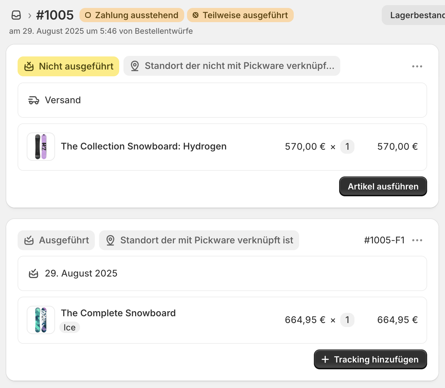This screenshot has height=388, width=445.
Task: Click the breadcrumb chevron before #1005
Action: click(x=30, y=15)
